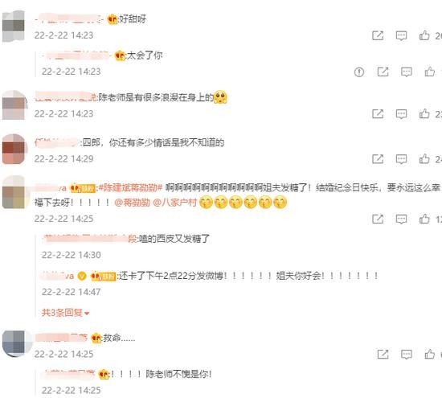This screenshot has width=442, height=398.
Task: Click the verified badge beside "还卡了下午2点22分" reply
Action: pos(82,276)
